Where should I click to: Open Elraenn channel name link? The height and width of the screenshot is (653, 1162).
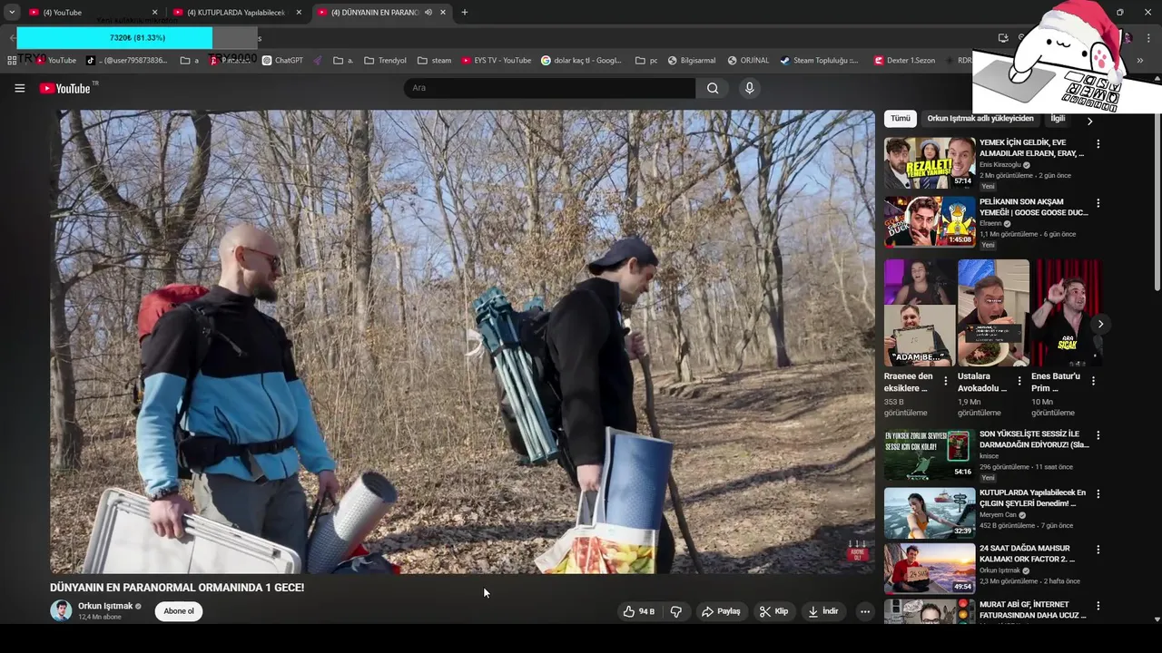click(990, 223)
